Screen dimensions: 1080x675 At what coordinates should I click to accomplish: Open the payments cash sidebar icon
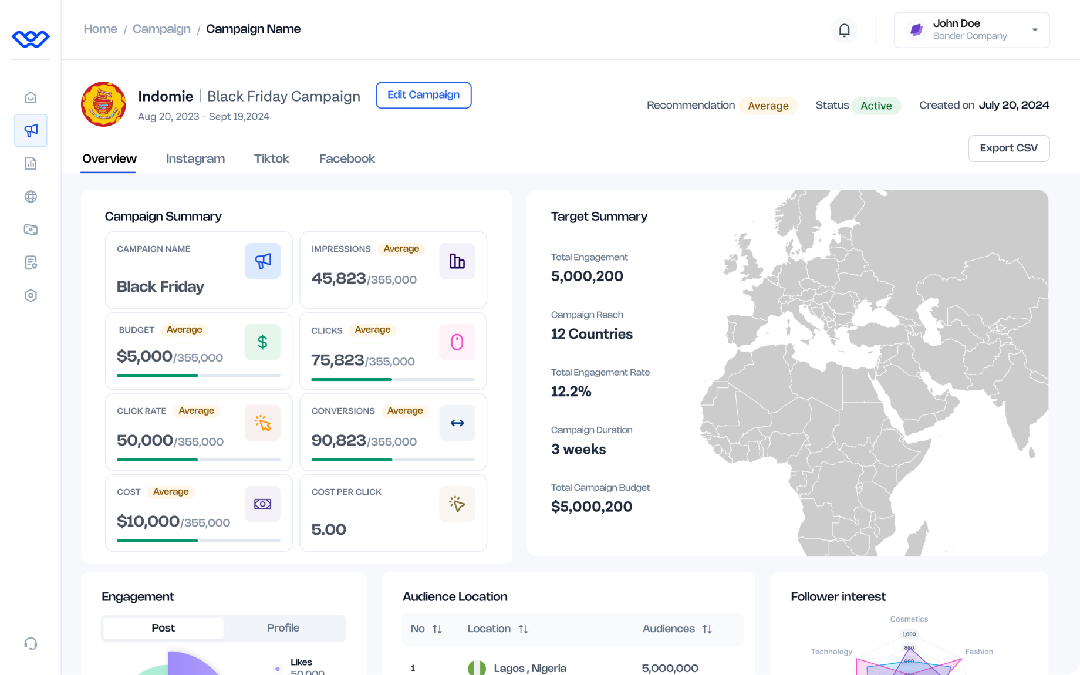click(x=31, y=230)
